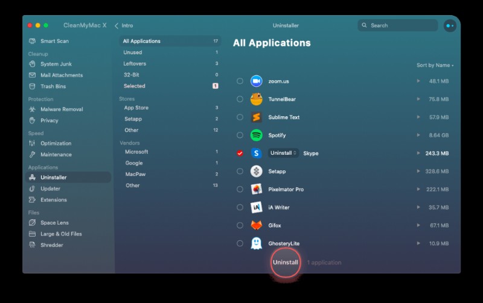
Task: Click the Setapp app icon
Action: point(256,171)
